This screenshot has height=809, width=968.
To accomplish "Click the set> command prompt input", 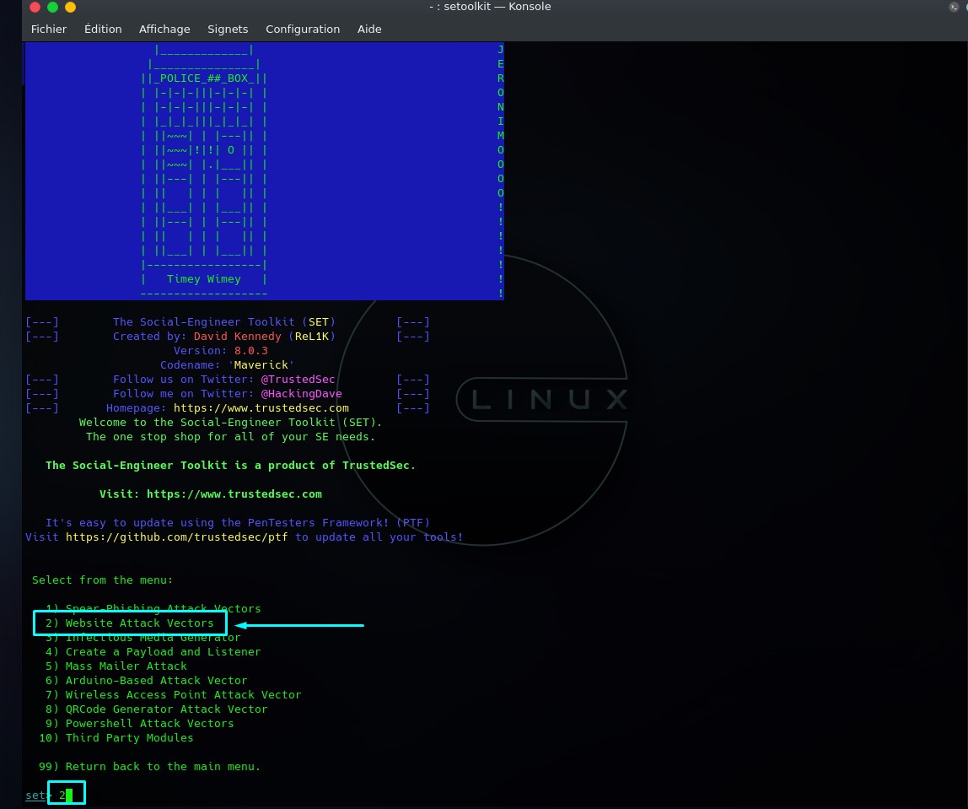I will (x=67, y=795).
